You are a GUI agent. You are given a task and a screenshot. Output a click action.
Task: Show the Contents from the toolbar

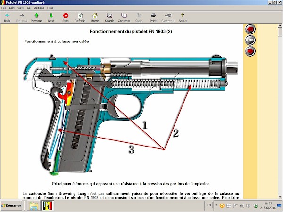tap(124, 17)
